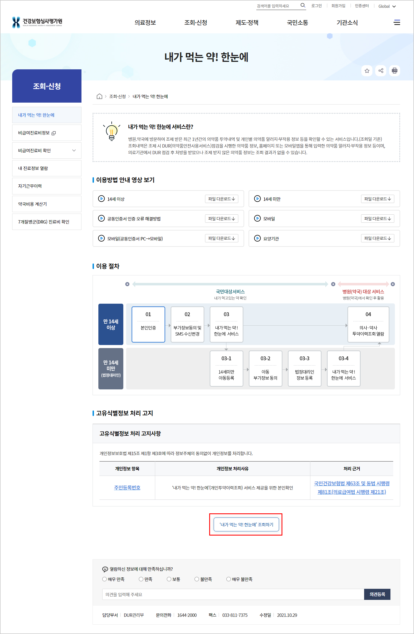Play the 14세 미만 guide video

(257, 199)
